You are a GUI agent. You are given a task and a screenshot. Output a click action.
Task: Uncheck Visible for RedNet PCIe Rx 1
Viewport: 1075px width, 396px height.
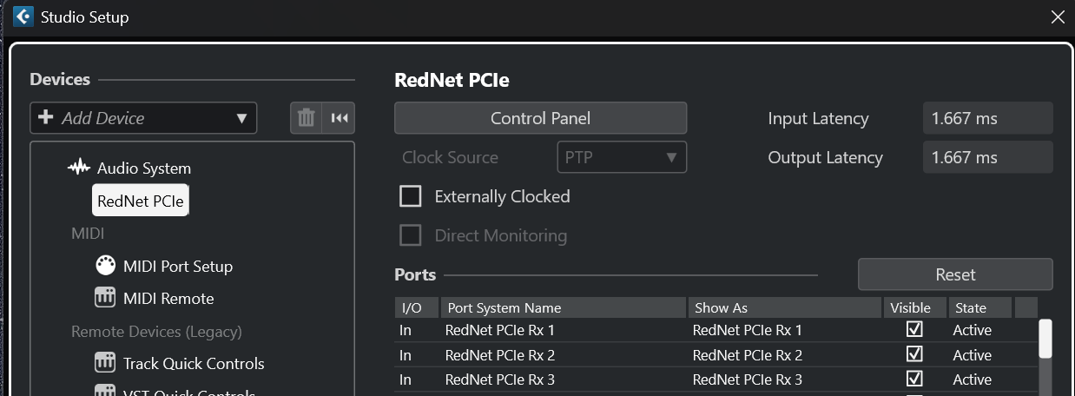tap(914, 330)
